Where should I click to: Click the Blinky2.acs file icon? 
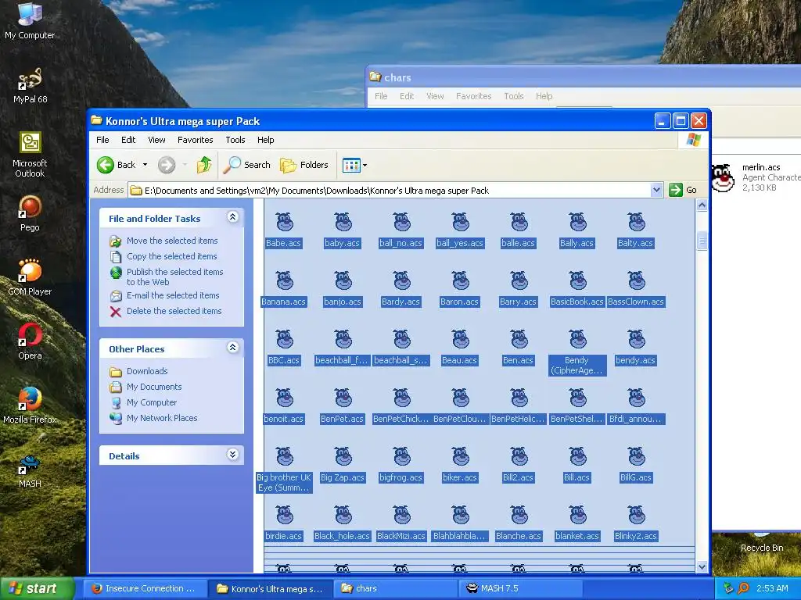(637, 516)
